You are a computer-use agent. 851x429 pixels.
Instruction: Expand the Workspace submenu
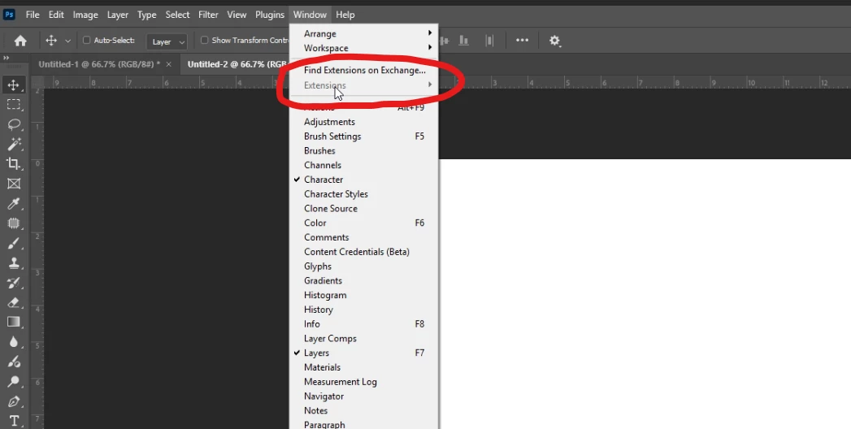pos(363,48)
